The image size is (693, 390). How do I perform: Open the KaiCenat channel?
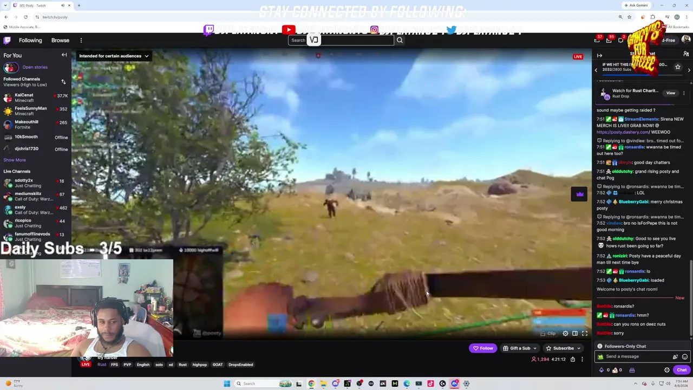pos(36,98)
